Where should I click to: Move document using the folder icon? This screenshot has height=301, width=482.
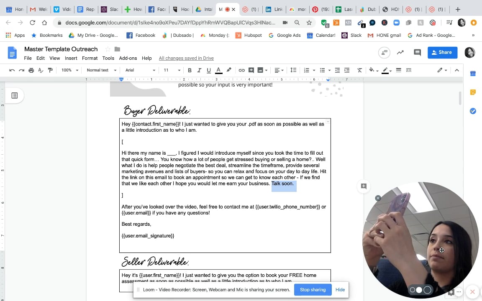pyautogui.click(x=117, y=49)
